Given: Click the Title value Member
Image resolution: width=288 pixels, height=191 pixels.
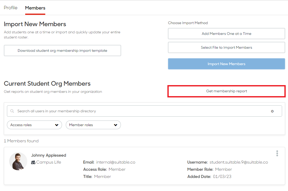Looking at the screenshot, I should click(x=103, y=177).
